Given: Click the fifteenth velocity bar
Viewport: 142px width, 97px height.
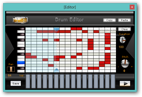Looking at the screenshot, I should point(107,81).
